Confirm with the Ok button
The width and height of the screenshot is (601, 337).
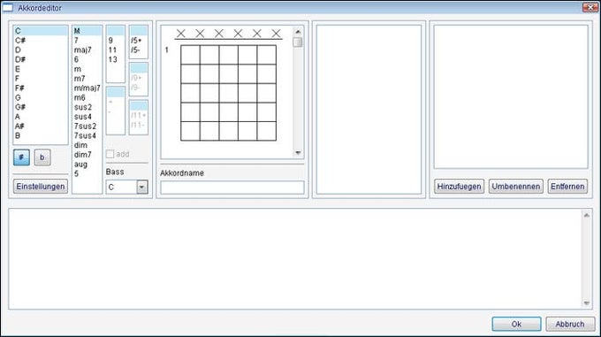pos(516,324)
